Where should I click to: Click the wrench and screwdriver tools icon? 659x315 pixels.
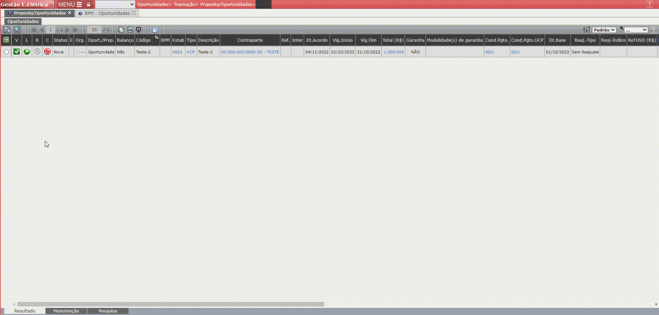7,30
